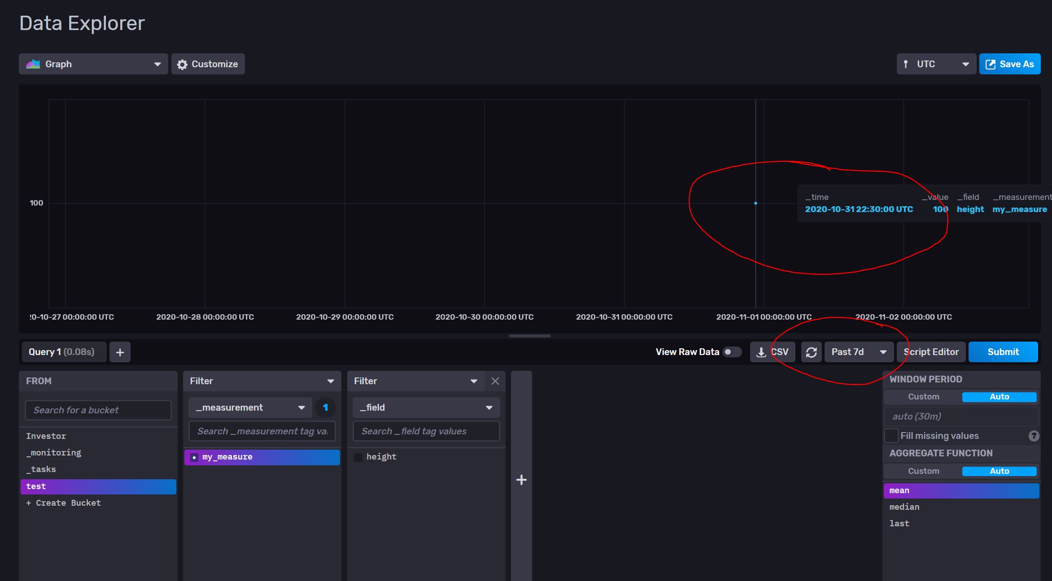Image resolution: width=1052 pixels, height=581 pixels.
Task: Click the Create Bucket option
Action: coord(98,503)
